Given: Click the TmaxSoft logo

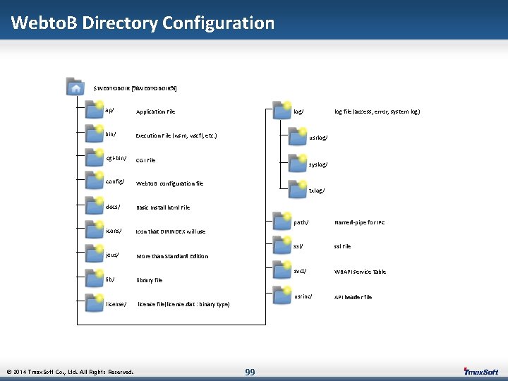Looking at the screenshot, I should 480,371.
